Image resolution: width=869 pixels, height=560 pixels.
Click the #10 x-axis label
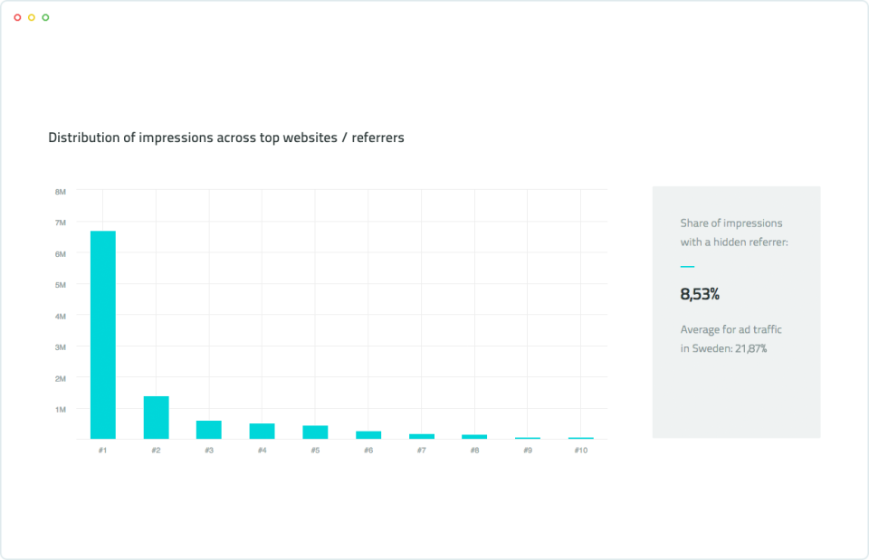coord(580,450)
